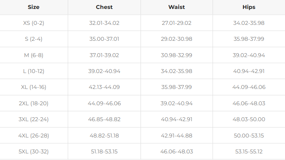Click the Hips column header
The width and height of the screenshot is (285, 160).
249,7
